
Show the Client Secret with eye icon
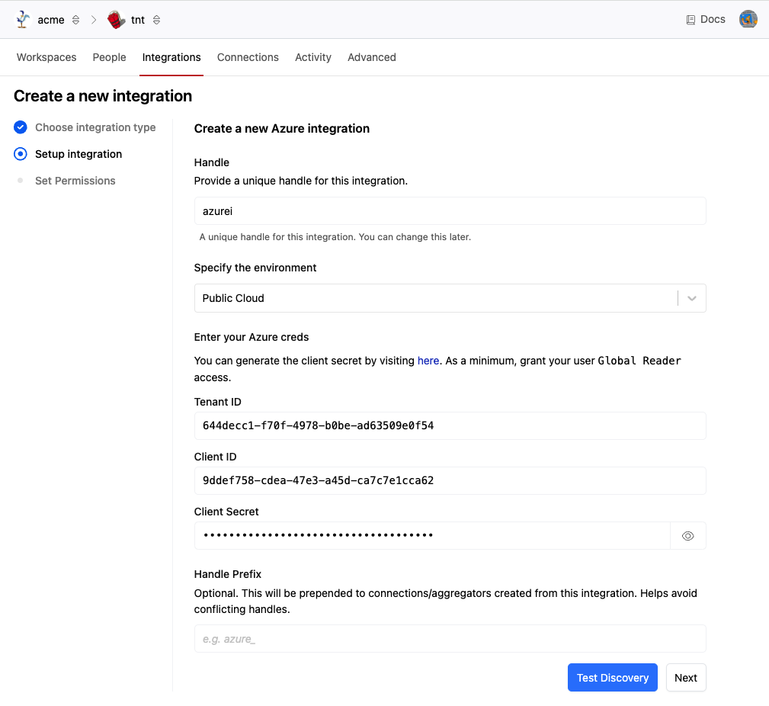(x=687, y=536)
